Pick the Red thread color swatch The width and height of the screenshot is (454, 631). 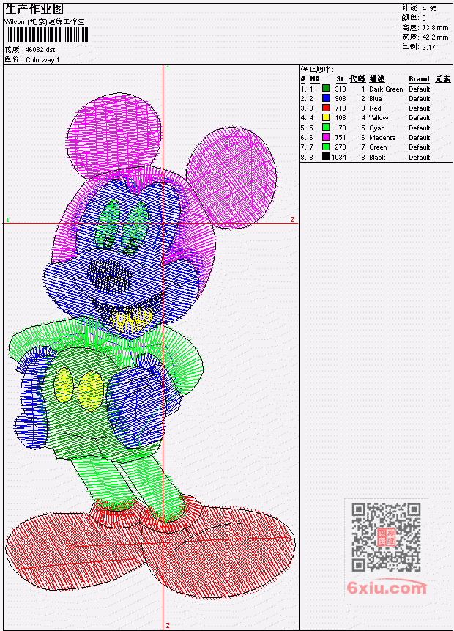click(326, 108)
